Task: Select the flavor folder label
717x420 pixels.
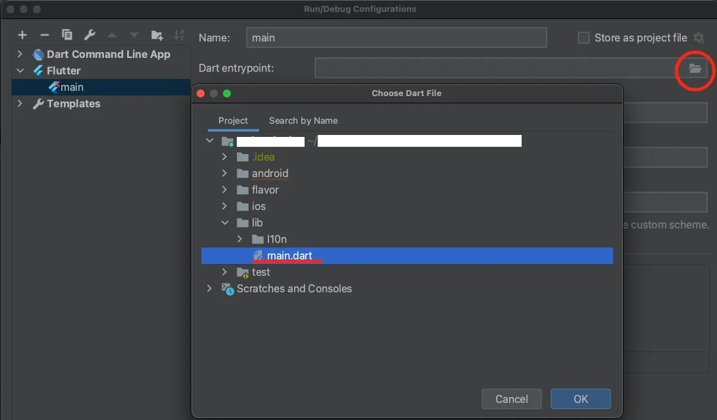Action: point(264,190)
